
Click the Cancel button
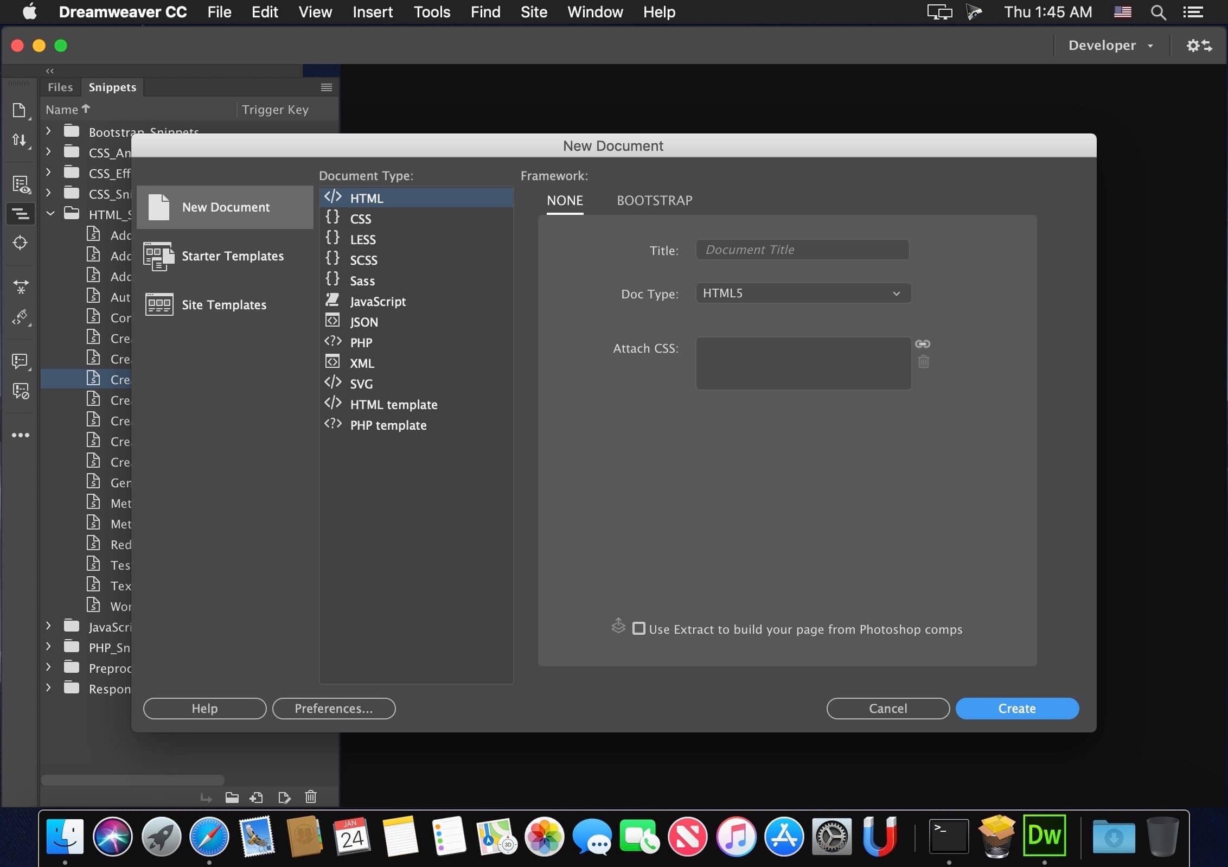887,709
